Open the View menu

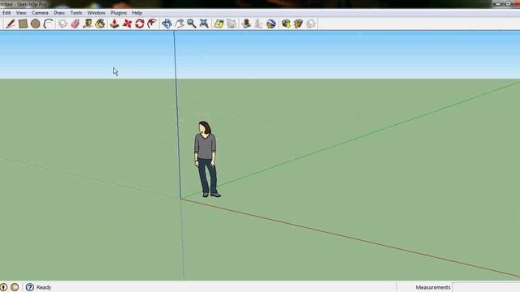click(21, 13)
